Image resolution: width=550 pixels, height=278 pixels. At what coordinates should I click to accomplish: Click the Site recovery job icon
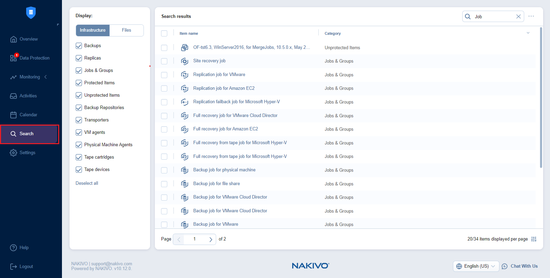click(184, 61)
